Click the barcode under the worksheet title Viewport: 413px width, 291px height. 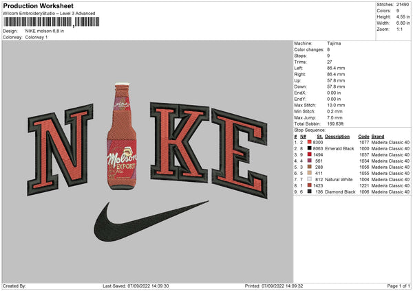(52, 22)
